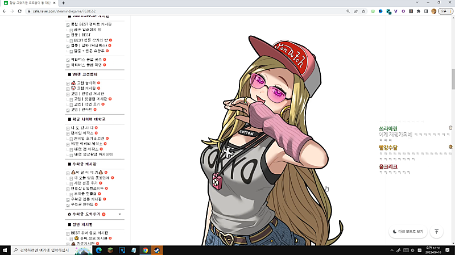Open commenter 쓰라아린 profile name

(388, 128)
